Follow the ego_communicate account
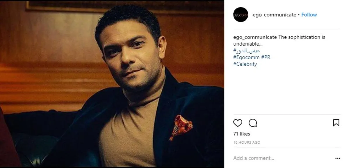This screenshot has height=168, width=349. point(309,15)
